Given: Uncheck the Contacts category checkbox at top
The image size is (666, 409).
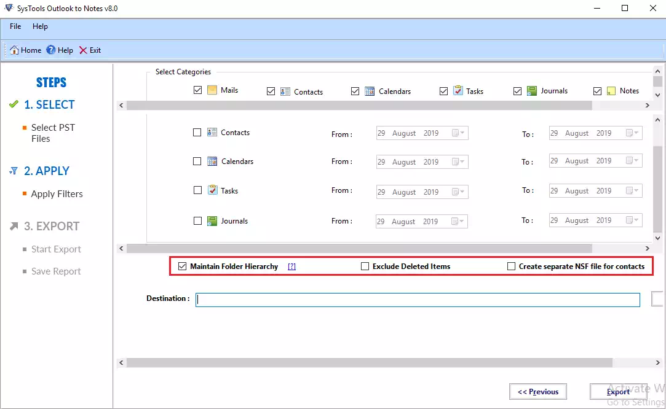Looking at the screenshot, I should tap(271, 92).
